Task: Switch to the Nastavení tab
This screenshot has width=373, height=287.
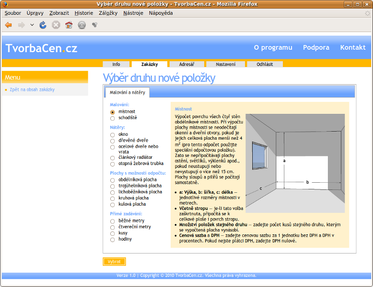Action: coord(225,64)
